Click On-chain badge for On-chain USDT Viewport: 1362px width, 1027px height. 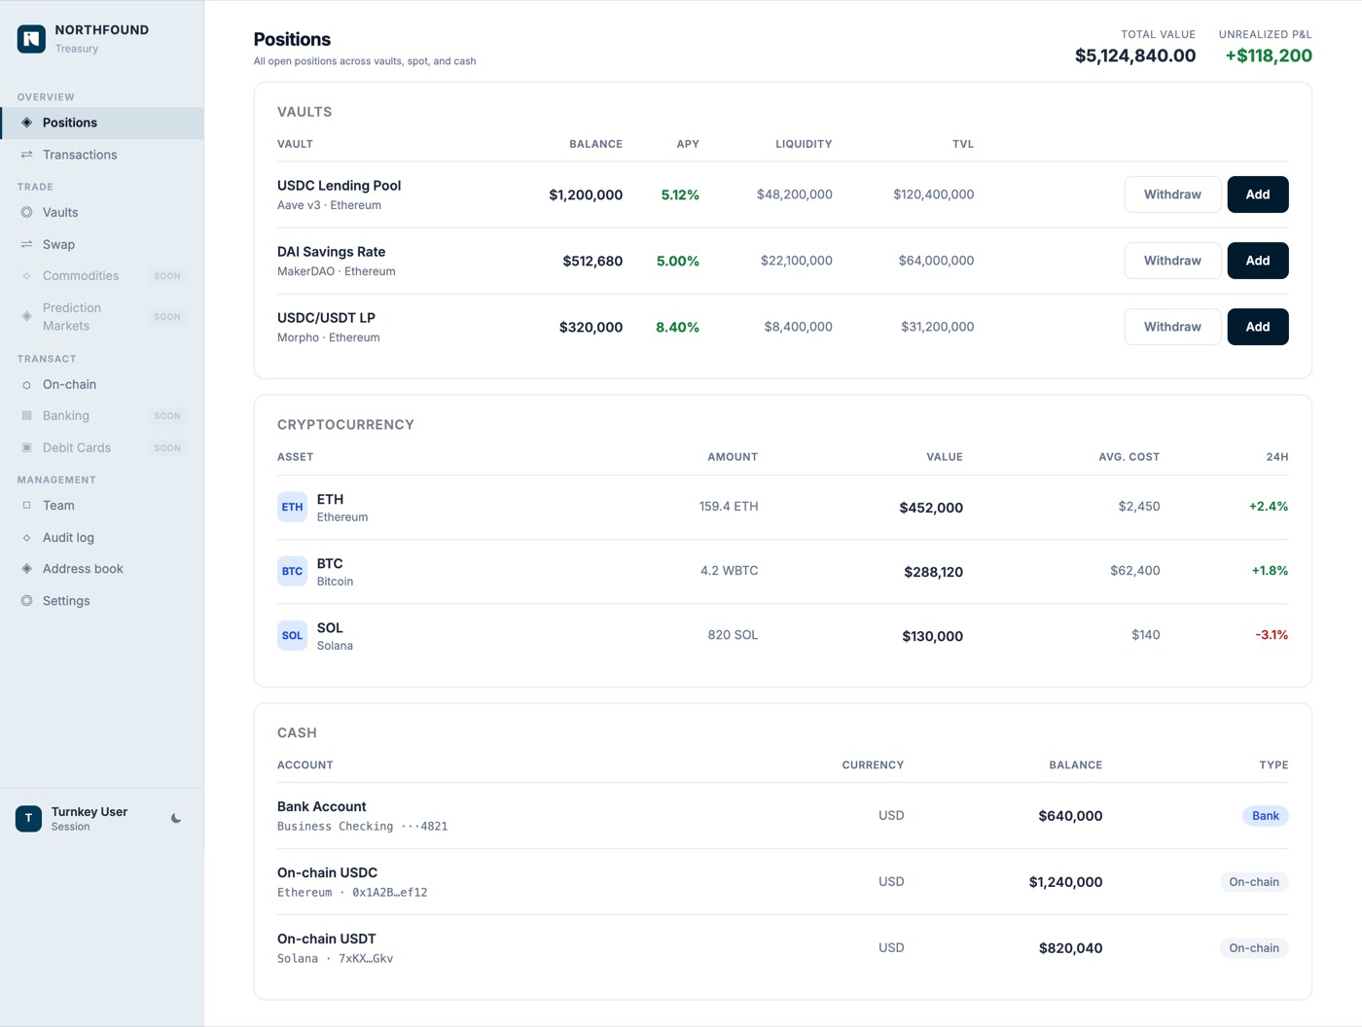[1254, 948]
